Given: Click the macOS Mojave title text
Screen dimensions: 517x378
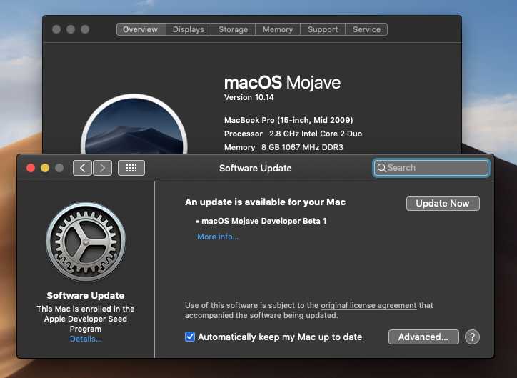Looking at the screenshot, I should click(282, 82).
